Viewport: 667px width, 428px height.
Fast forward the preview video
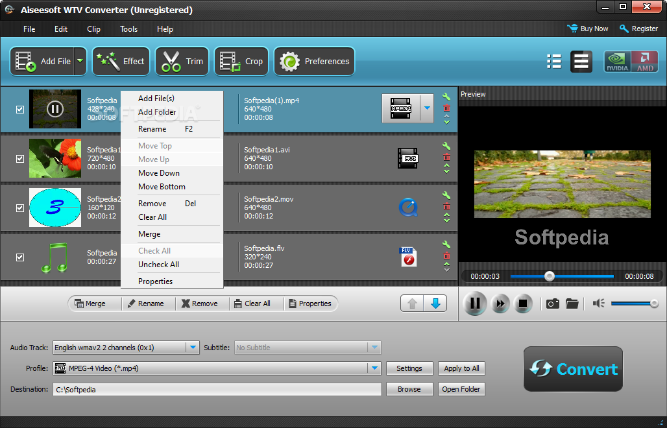click(x=500, y=303)
